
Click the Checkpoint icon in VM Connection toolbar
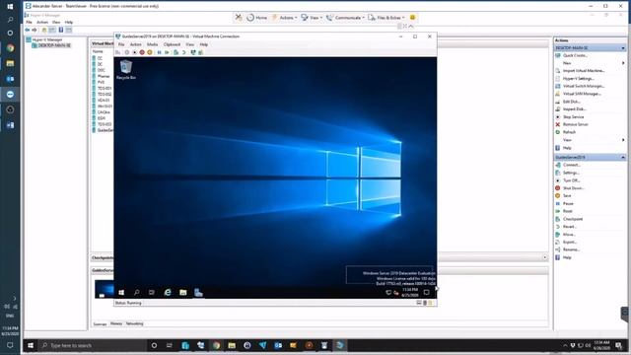point(175,52)
